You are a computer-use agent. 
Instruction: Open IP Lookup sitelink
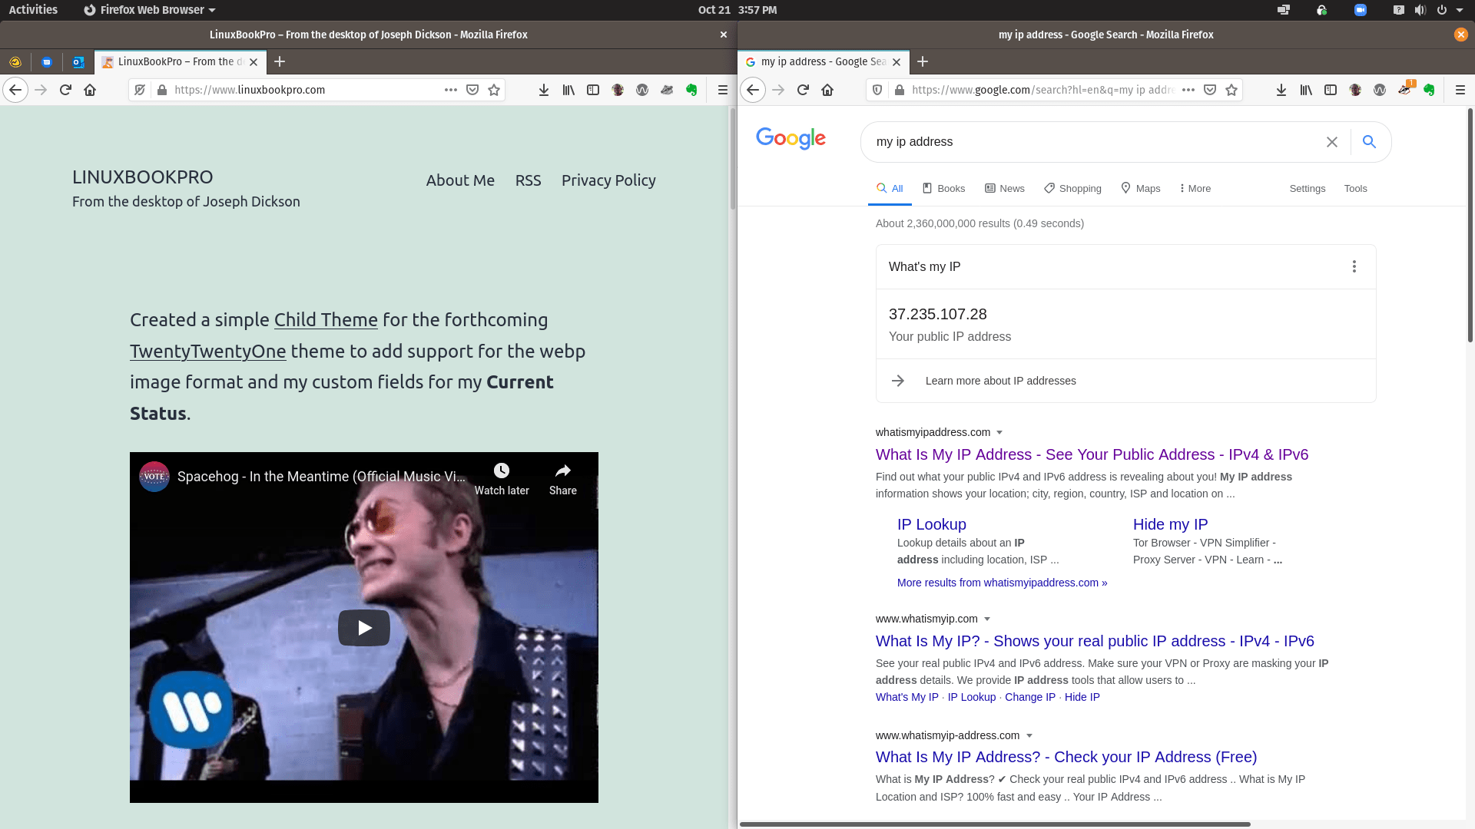pyautogui.click(x=931, y=524)
